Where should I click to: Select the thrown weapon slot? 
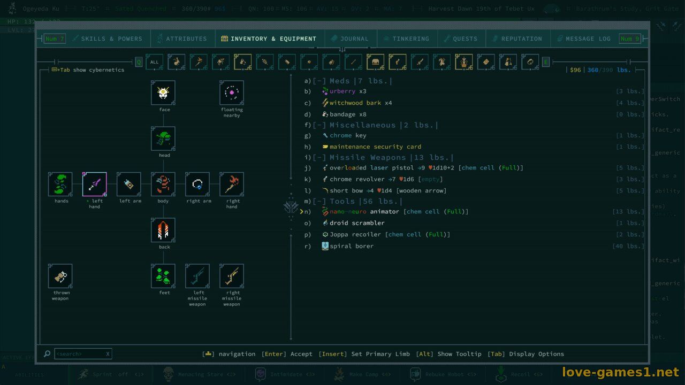tap(60, 276)
